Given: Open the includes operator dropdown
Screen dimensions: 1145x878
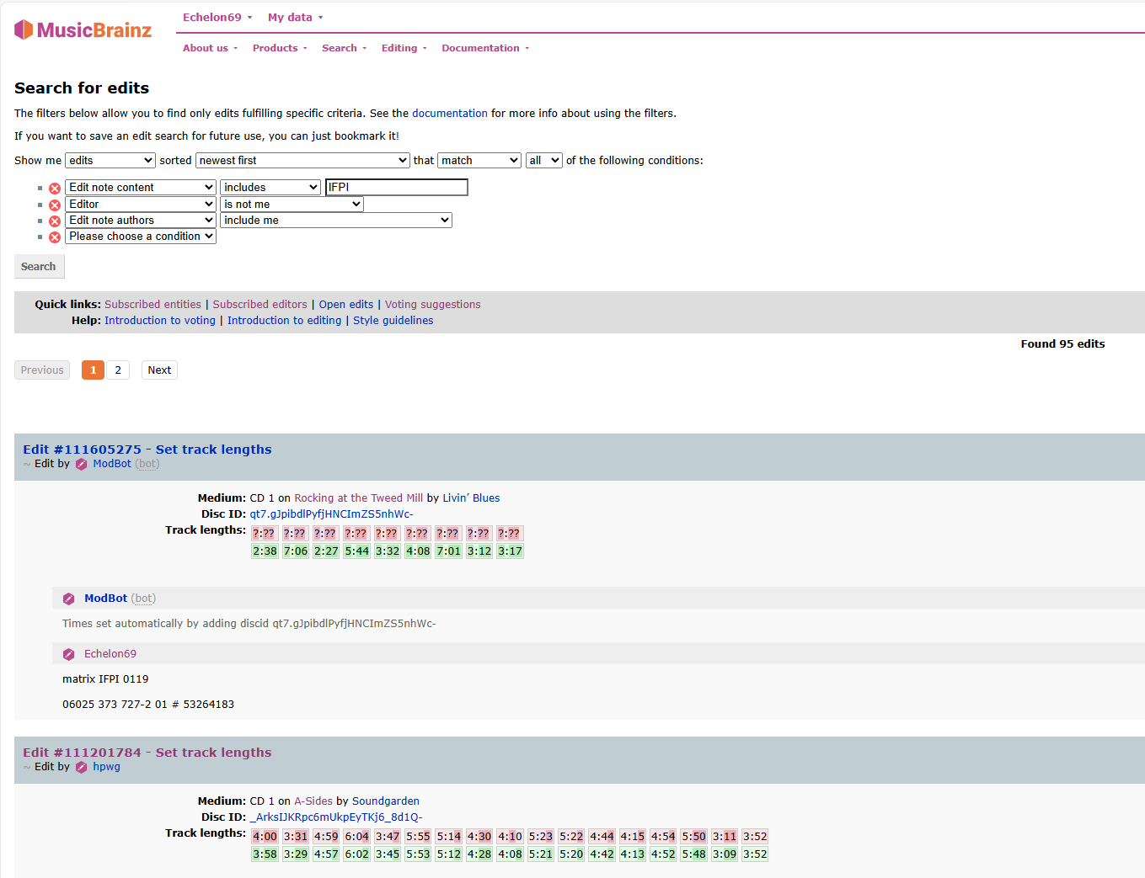Looking at the screenshot, I should coord(270,187).
